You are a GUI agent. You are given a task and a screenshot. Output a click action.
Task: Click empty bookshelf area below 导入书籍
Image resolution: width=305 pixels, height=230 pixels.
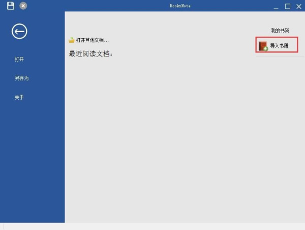tap(277, 127)
